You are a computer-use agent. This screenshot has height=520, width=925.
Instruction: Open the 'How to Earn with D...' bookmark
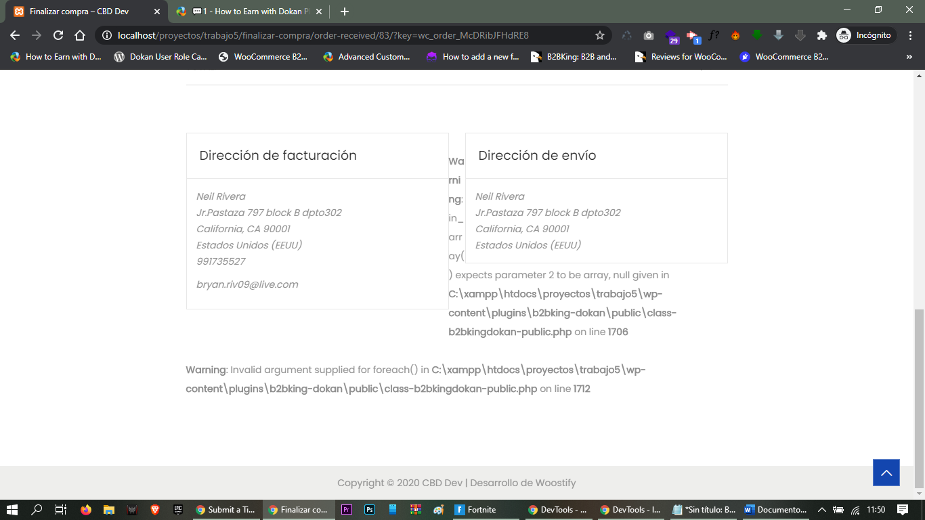coord(56,57)
